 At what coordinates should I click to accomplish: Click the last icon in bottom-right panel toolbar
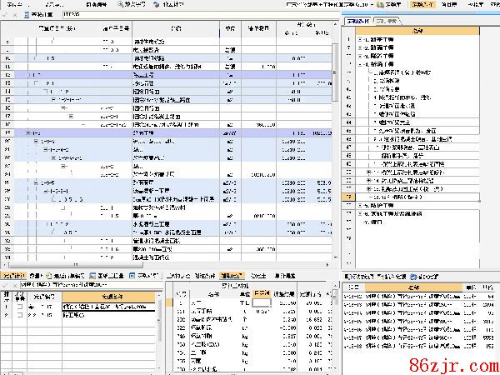(x=412, y=274)
